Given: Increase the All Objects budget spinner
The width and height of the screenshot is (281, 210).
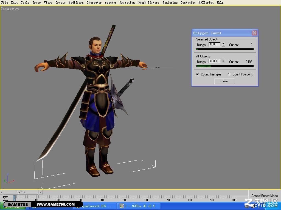Looking at the screenshot, I should pyautogui.click(x=223, y=60).
